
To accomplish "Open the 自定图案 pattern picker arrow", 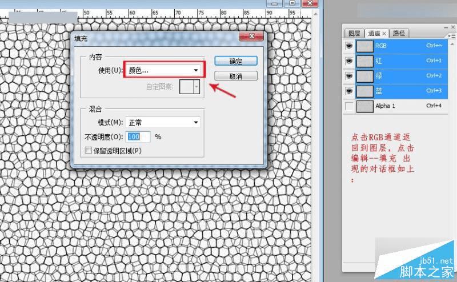I will click(197, 87).
